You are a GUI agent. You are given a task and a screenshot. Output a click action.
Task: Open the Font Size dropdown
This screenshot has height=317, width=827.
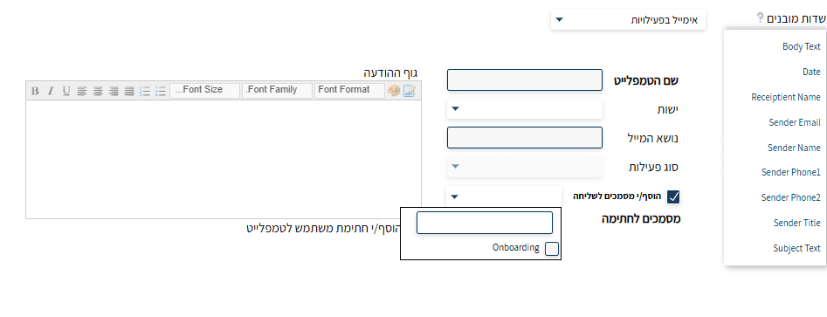(204, 90)
